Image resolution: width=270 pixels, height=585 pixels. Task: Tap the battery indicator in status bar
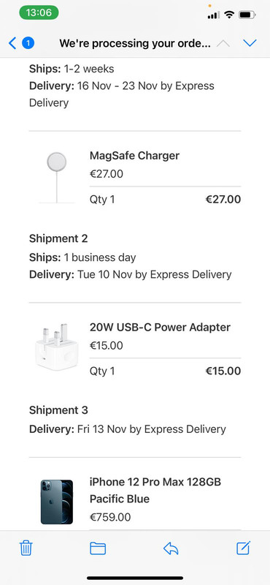click(247, 15)
